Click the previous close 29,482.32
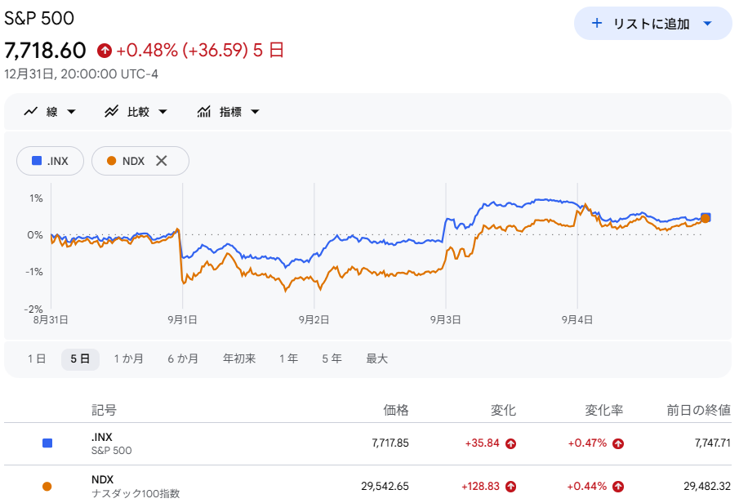 [x=707, y=486]
